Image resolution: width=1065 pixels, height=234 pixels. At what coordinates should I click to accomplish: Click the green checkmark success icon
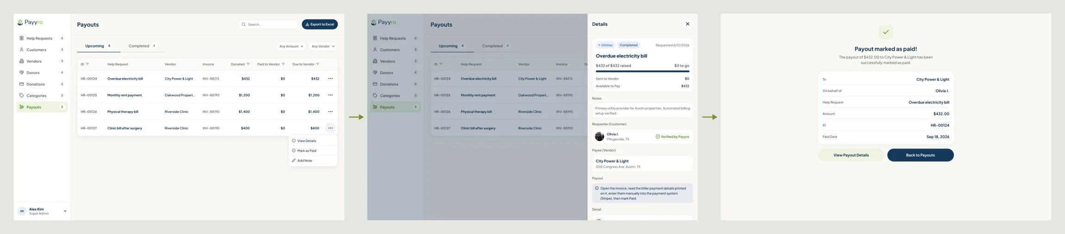pos(886,32)
